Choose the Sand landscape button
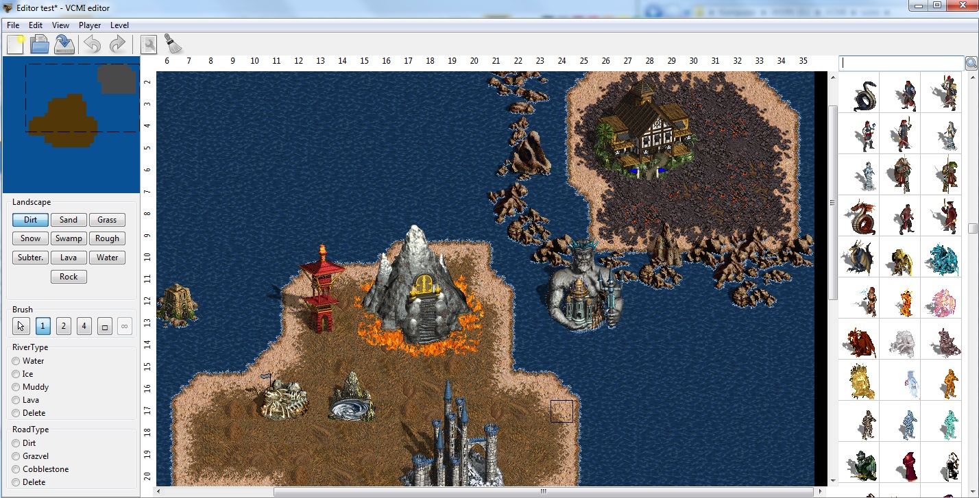Viewport: 979px width, 498px height. [x=69, y=220]
